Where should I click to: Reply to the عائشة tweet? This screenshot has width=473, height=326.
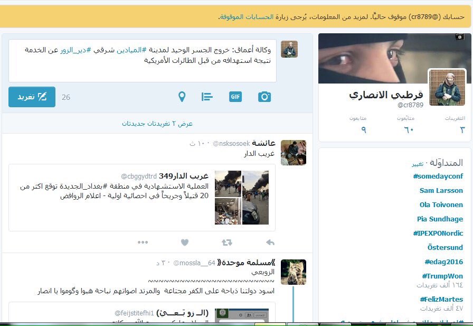click(270, 243)
